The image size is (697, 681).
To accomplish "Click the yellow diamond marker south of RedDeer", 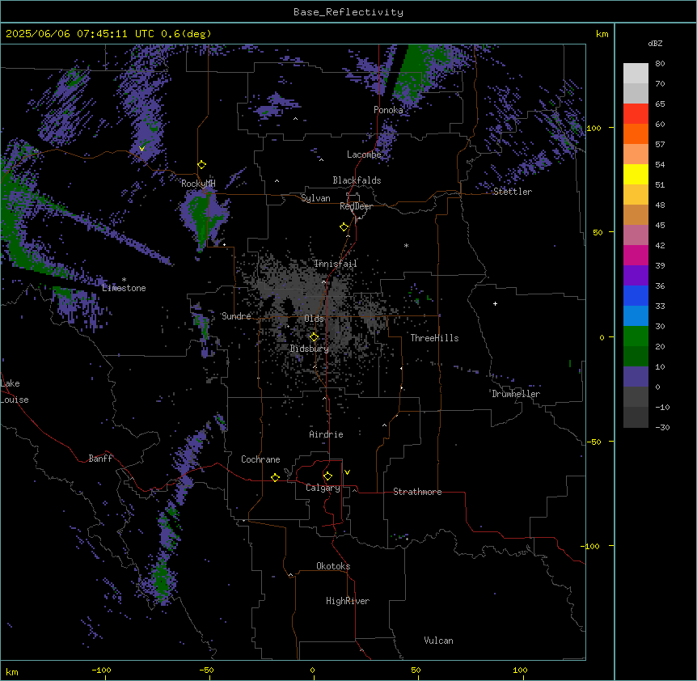I will [x=344, y=227].
